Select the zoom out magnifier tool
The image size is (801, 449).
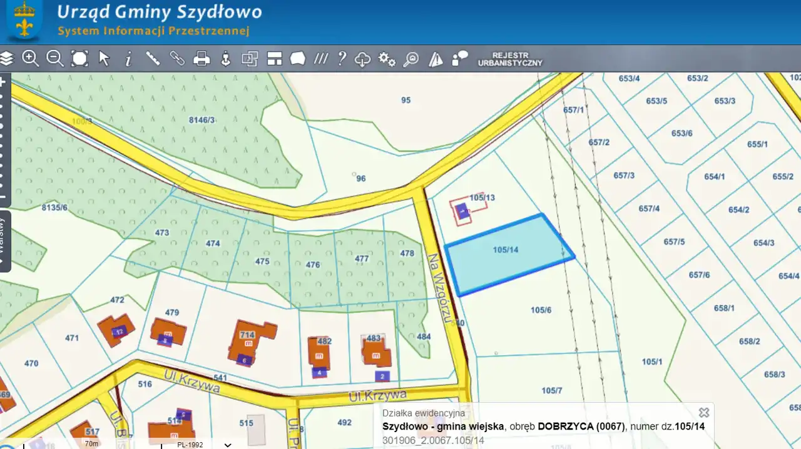55,59
